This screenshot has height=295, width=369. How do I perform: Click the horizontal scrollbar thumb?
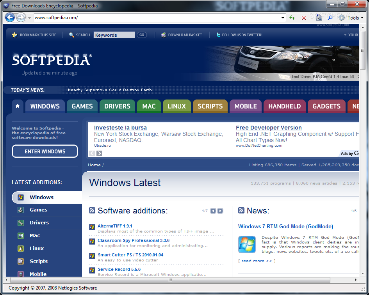170,280
